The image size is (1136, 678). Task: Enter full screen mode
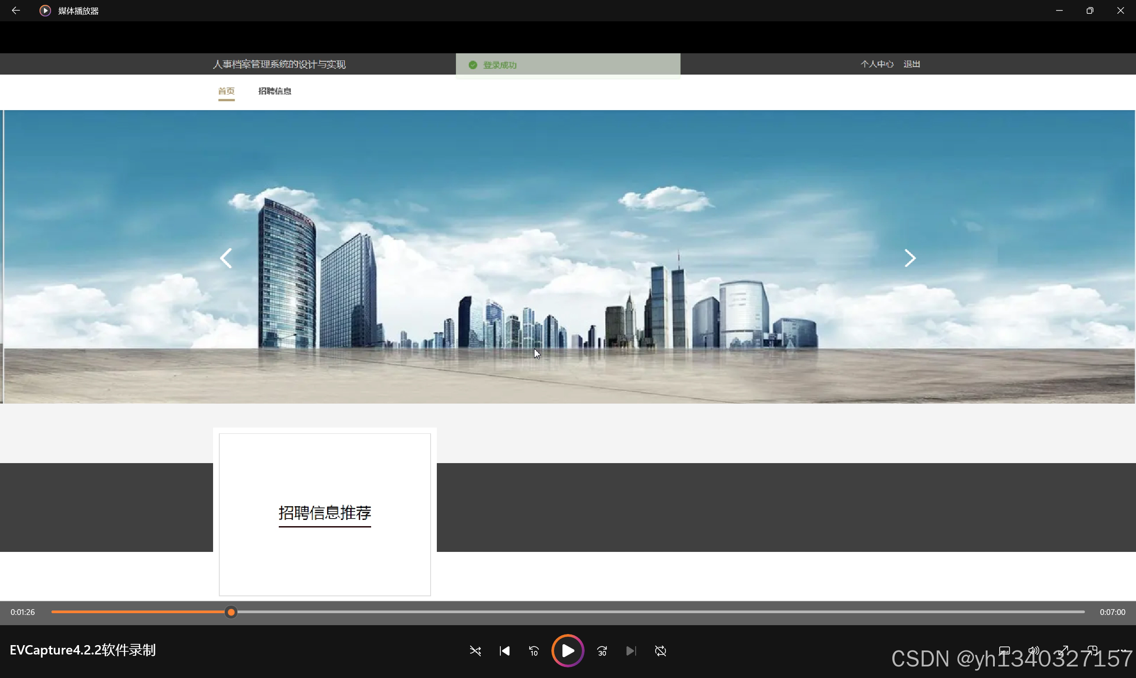coord(1063,650)
